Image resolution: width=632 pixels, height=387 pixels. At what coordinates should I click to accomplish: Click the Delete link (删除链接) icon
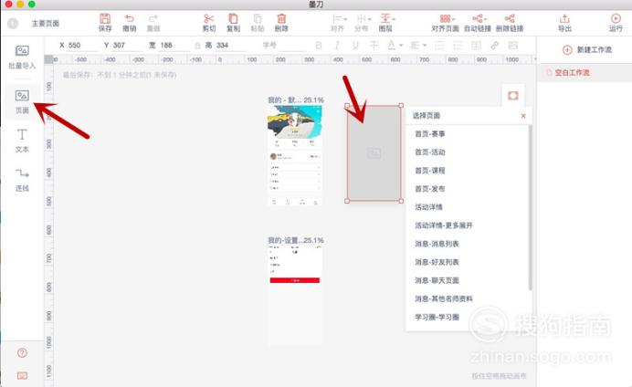510,23
